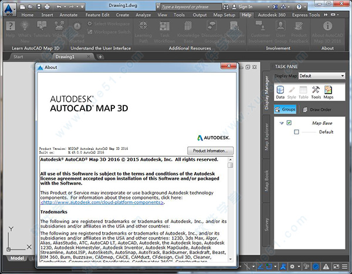
Task: Toggle the blue circle checkmark status icon
Action: [x=316, y=266]
